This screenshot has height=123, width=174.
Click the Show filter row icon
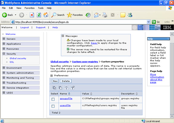66,88
